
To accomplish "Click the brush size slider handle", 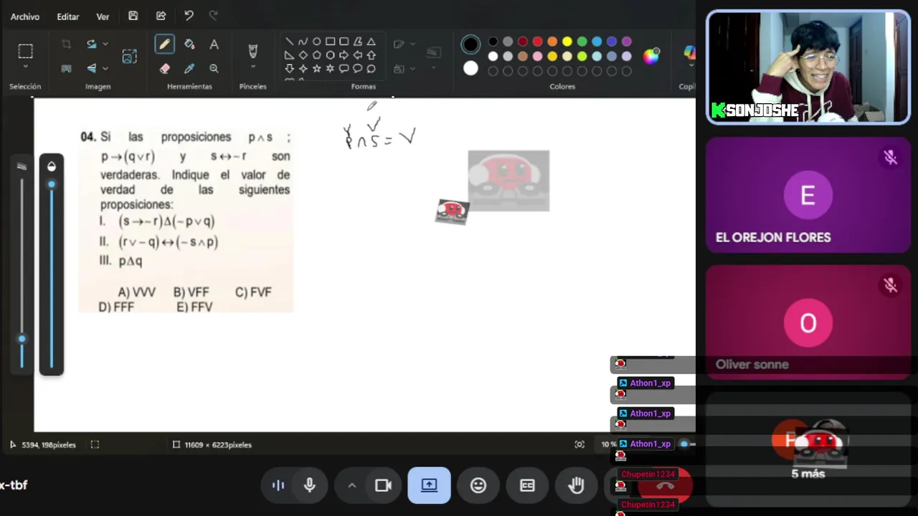I will [x=22, y=339].
